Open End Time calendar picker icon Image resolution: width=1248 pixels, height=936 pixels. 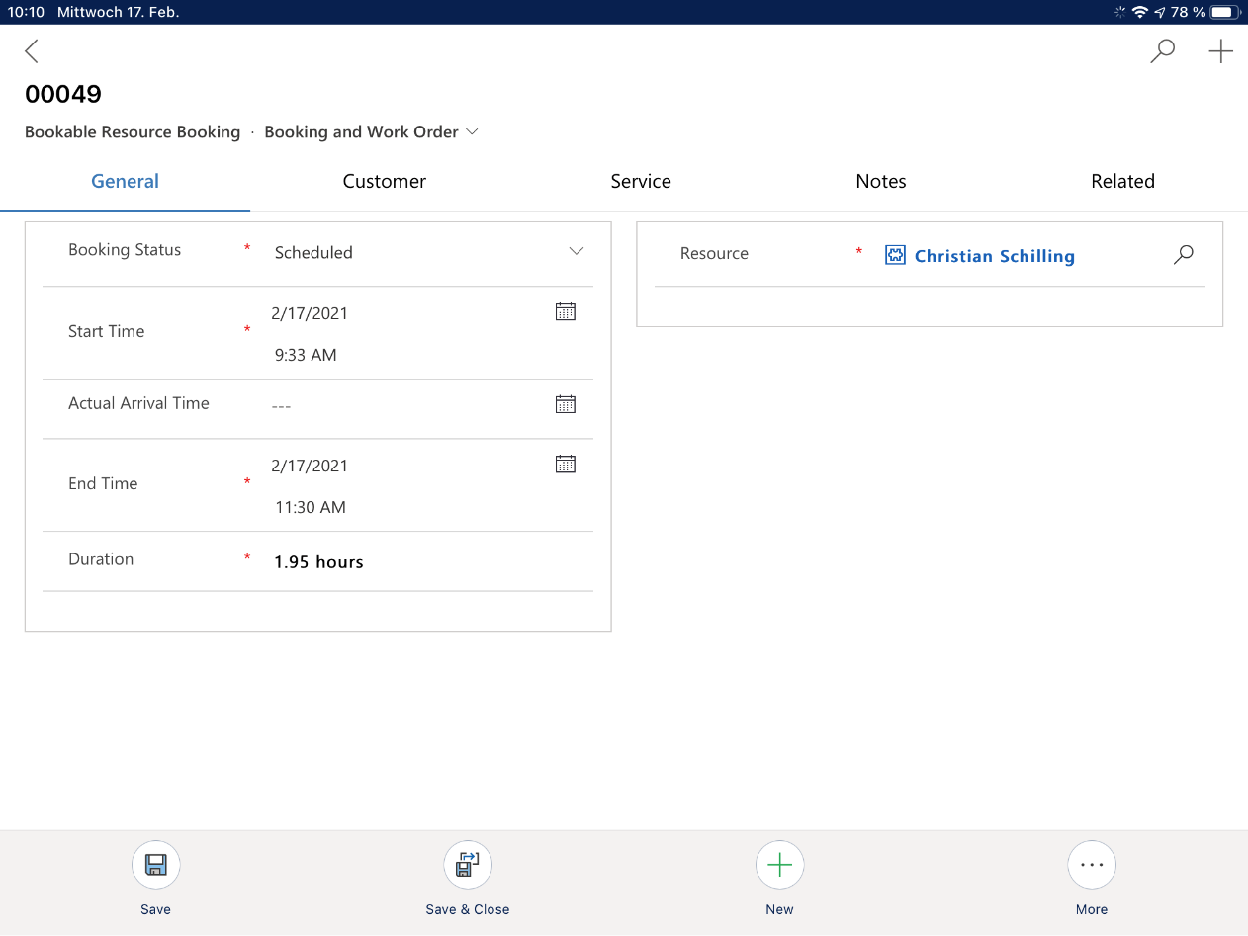pyautogui.click(x=565, y=465)
